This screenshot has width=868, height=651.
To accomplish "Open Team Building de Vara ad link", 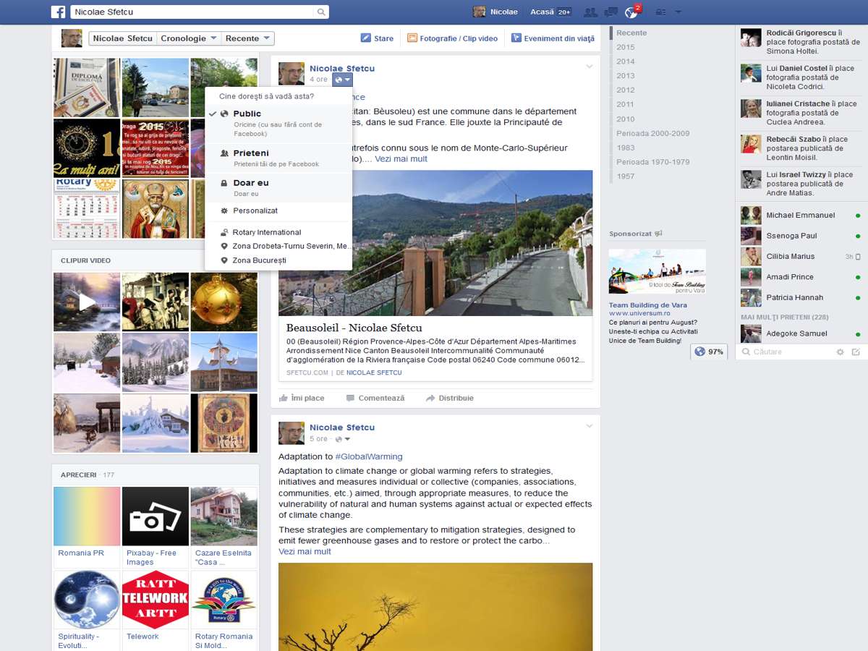I will (648, 305).
